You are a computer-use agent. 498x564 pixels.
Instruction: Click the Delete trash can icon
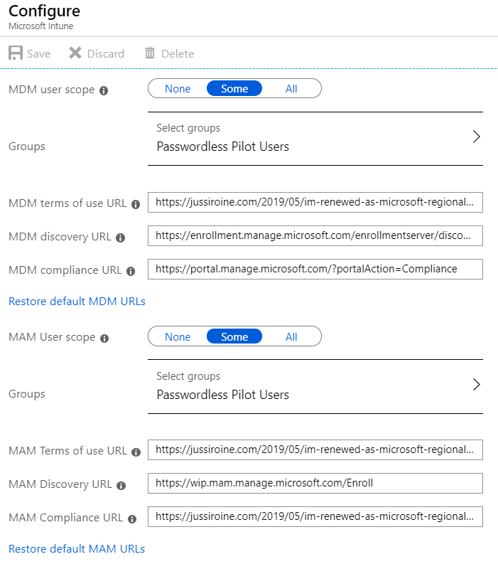150,53
